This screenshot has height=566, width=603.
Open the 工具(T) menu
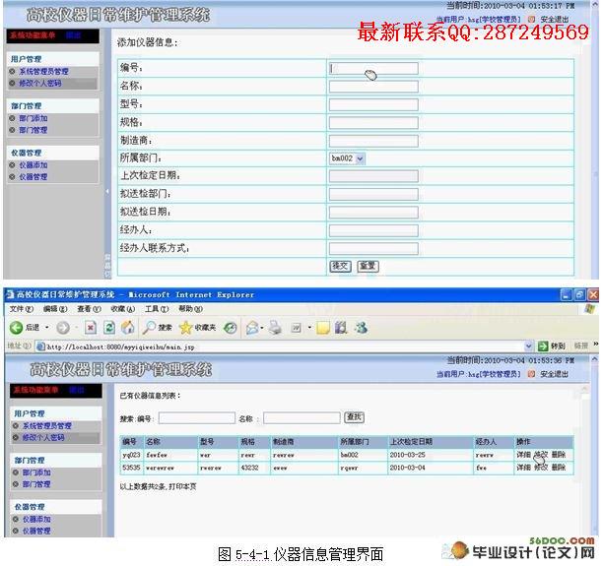coord(157,309)
